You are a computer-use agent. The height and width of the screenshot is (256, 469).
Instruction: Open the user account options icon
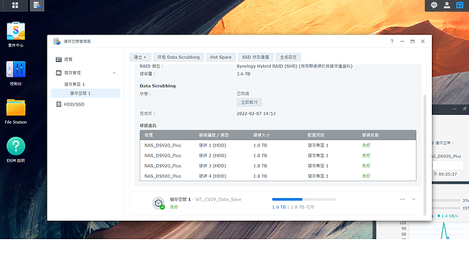[447, 5]
